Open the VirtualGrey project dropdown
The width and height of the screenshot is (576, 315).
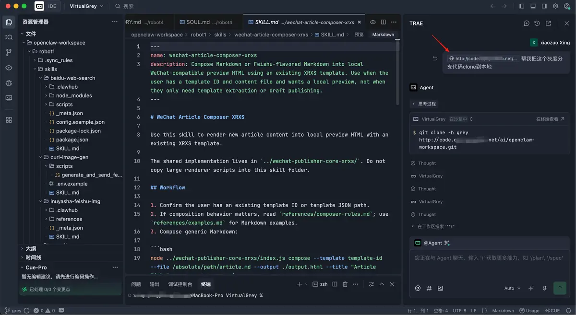pyautogui.click(x=86, y=6)
